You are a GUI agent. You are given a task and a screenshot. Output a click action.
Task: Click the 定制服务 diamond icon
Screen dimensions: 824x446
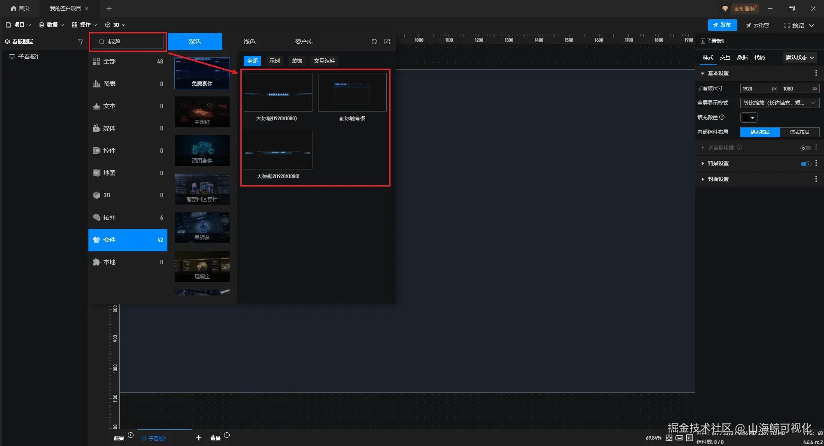[x=725, y=9]
